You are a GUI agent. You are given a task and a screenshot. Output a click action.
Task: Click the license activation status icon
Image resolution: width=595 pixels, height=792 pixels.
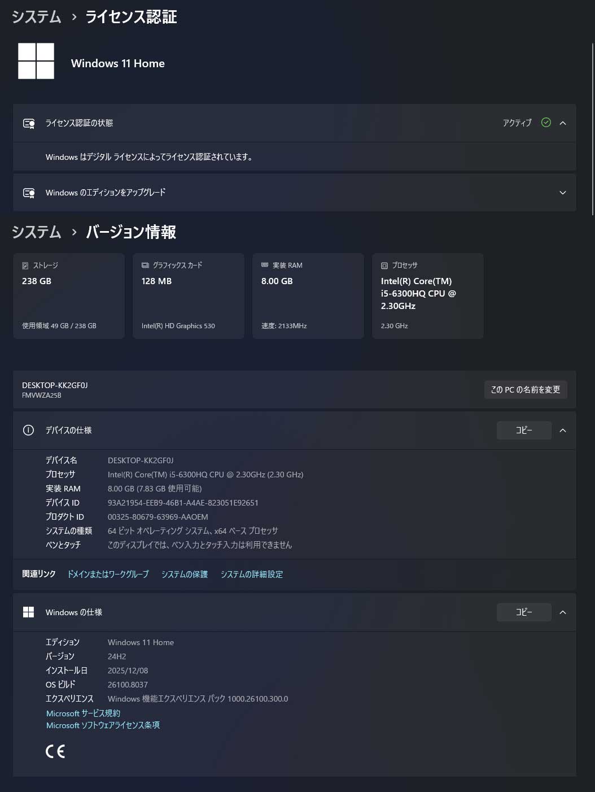29,123
